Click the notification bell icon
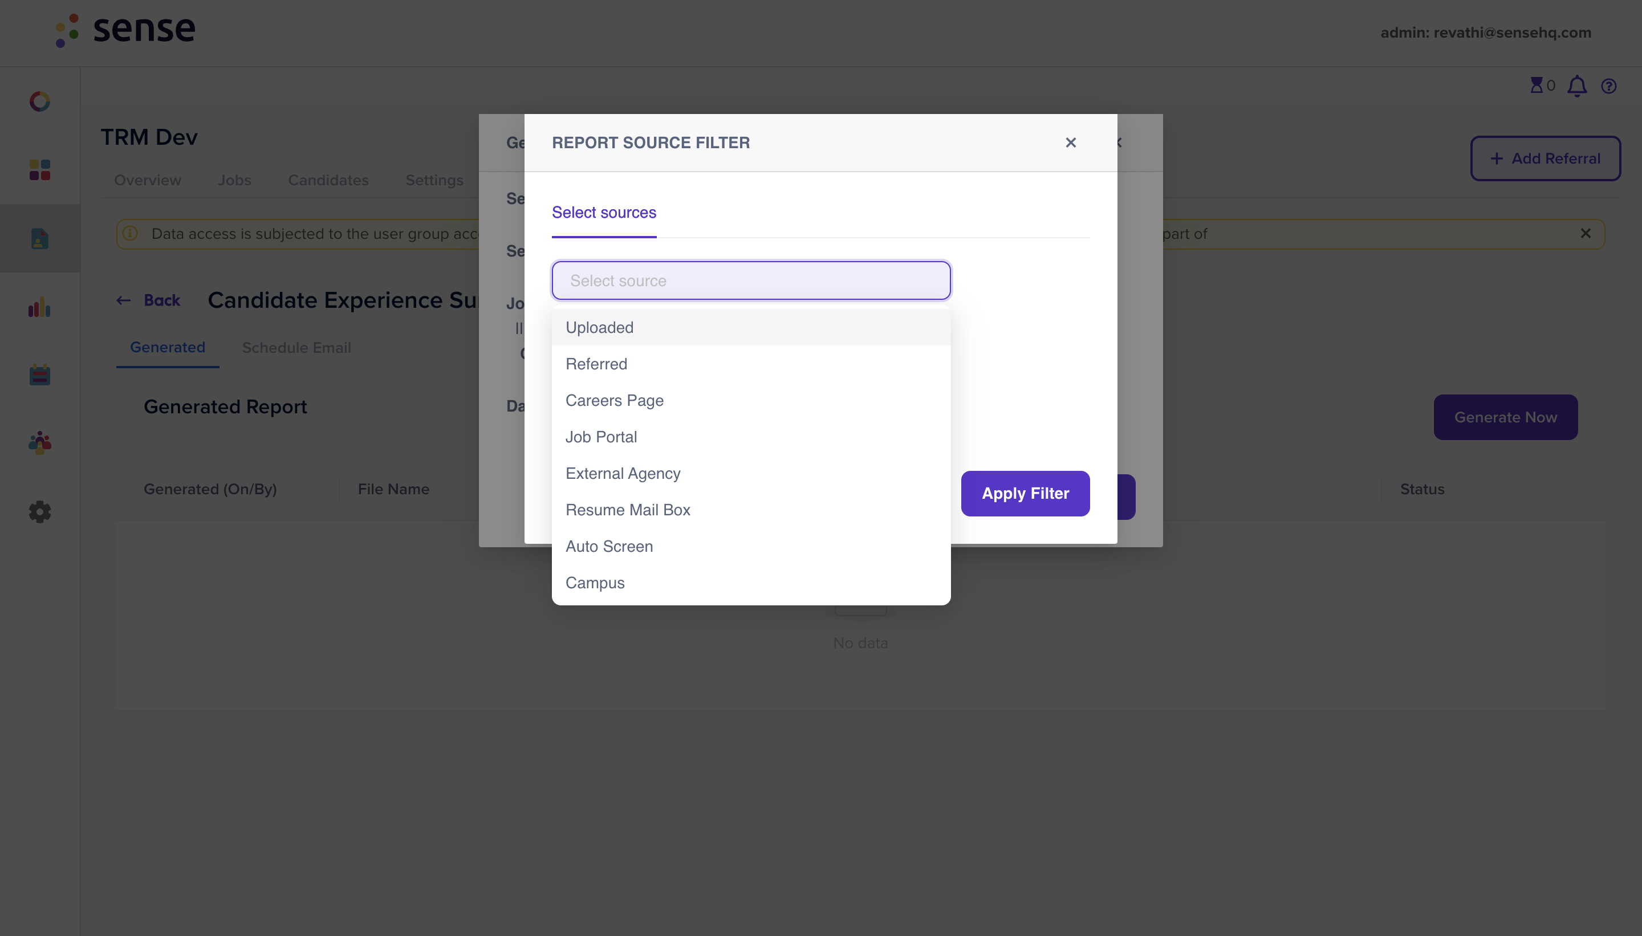Image resolution: width=1642 pixels, height=936 pixels. 1576,86
